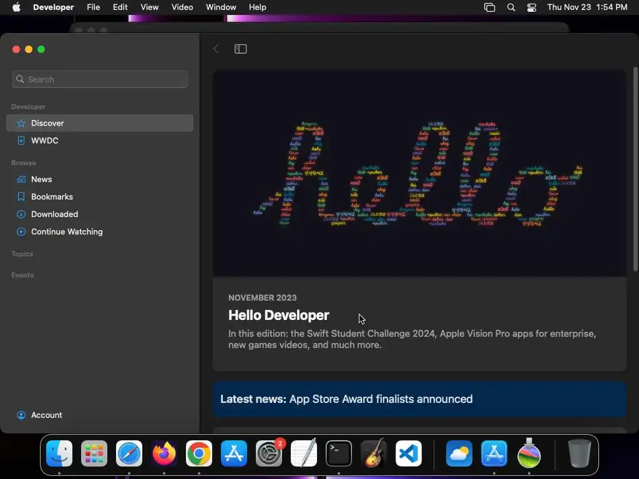Click the Discover star icon
This screenshot has width=639, height=479.
pos(21,123)
